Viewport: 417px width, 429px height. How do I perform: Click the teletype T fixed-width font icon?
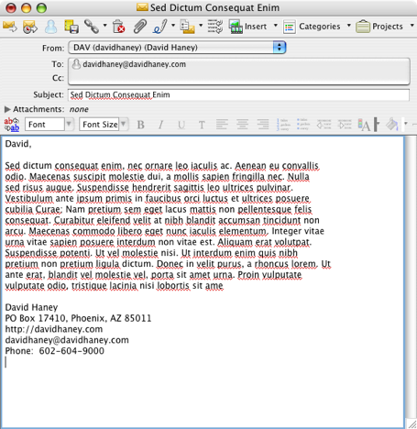[x=202, y=125]
